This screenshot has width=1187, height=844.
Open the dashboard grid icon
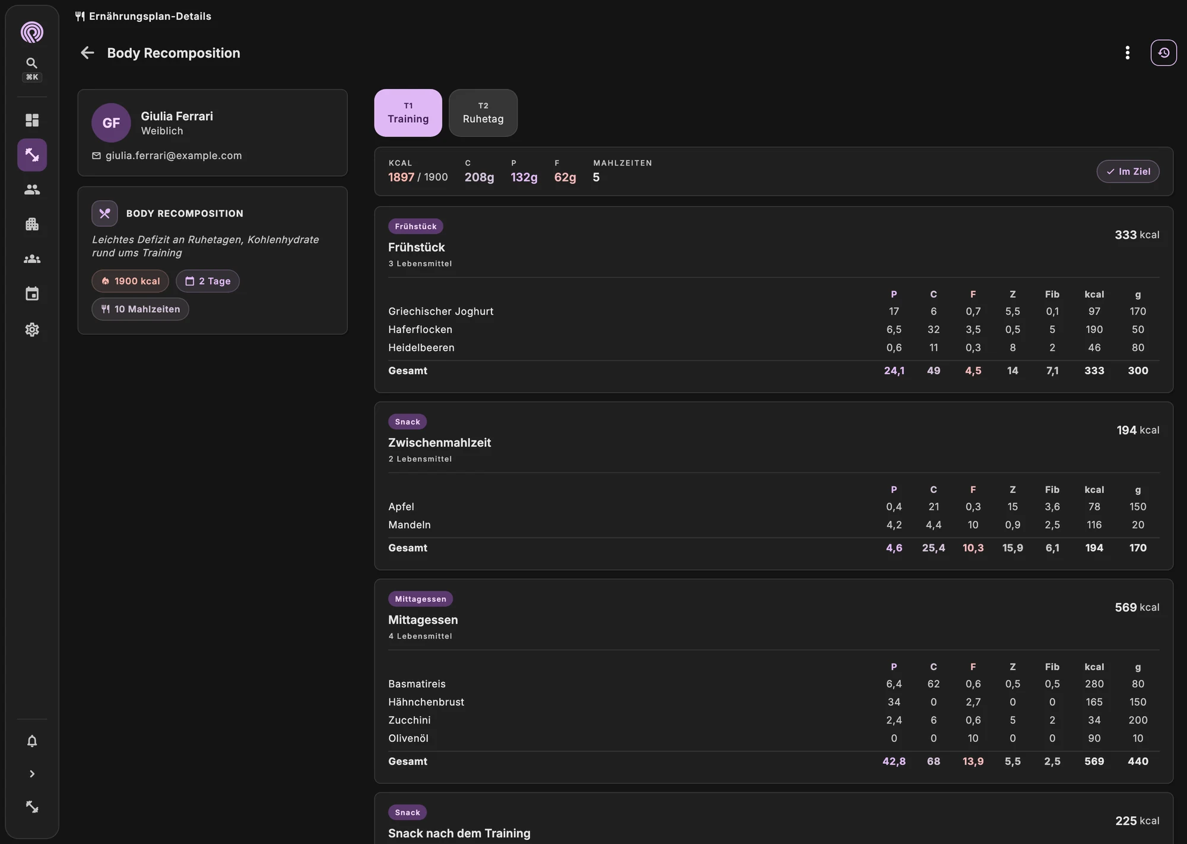pos(32,120)
